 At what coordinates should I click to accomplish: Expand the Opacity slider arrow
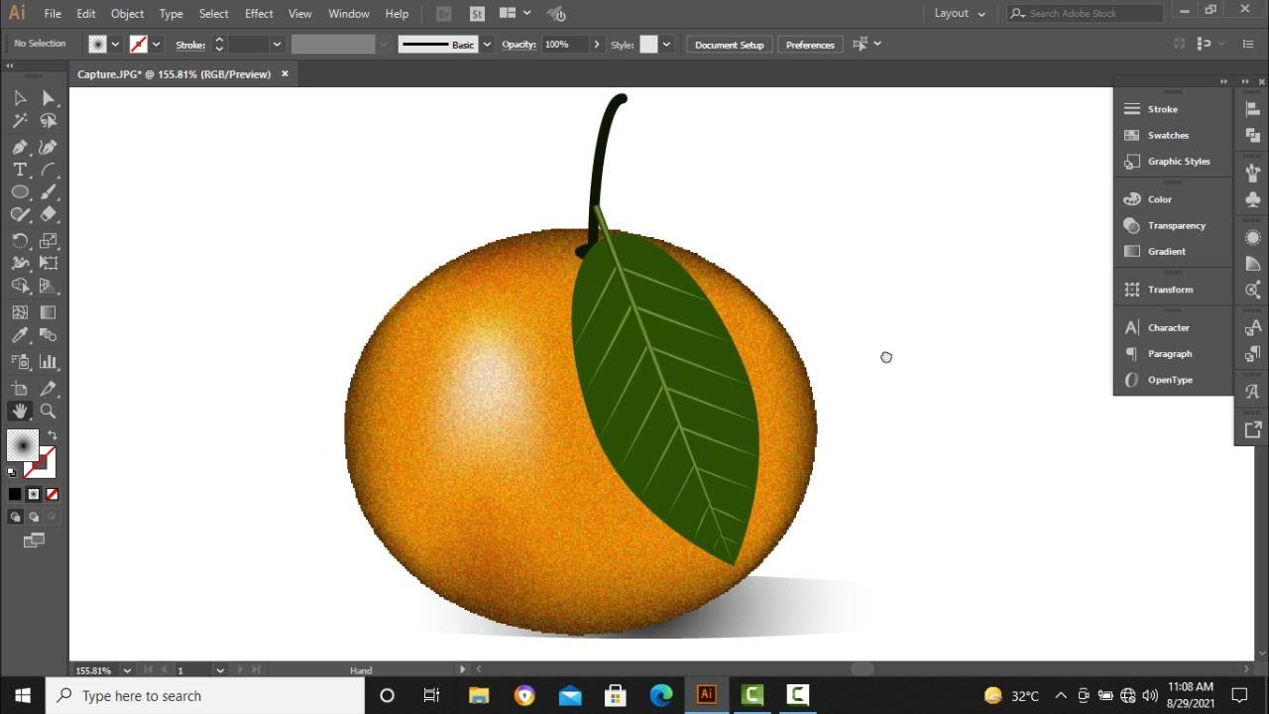click(x=596, y=45)
